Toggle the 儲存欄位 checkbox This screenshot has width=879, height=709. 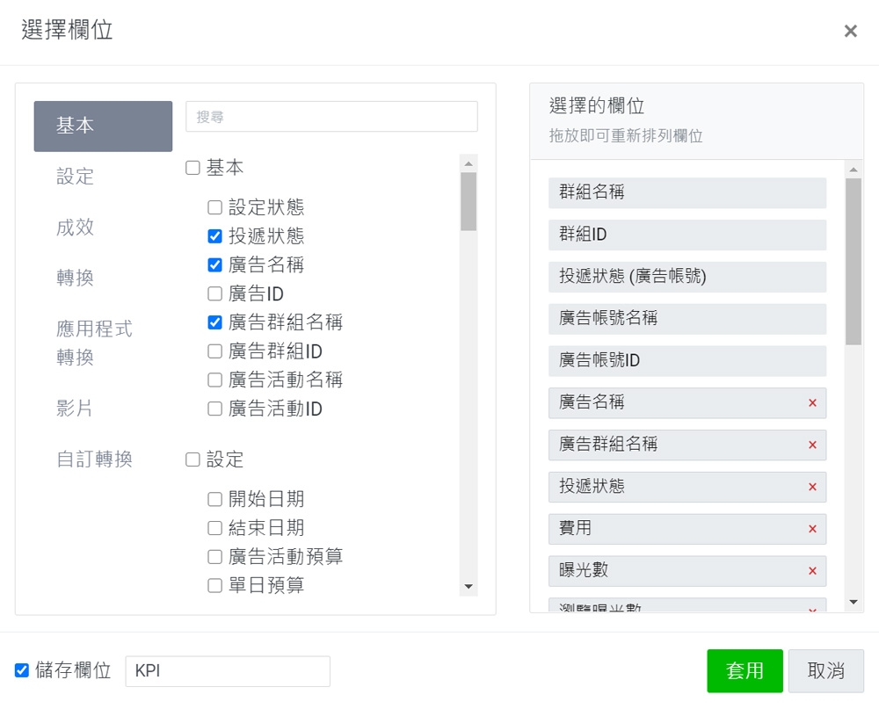22,671
